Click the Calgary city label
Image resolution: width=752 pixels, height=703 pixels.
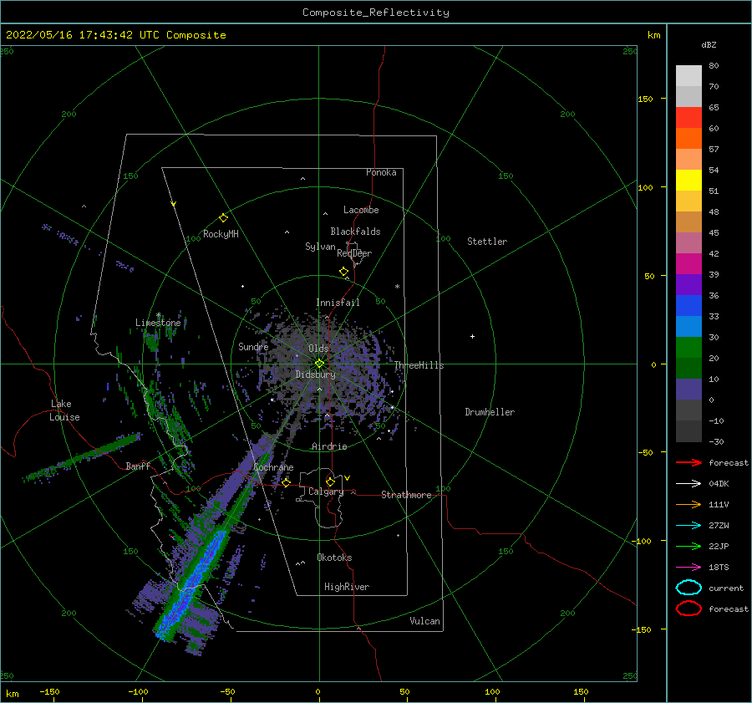pyautogui.click(x=326, y=492)
